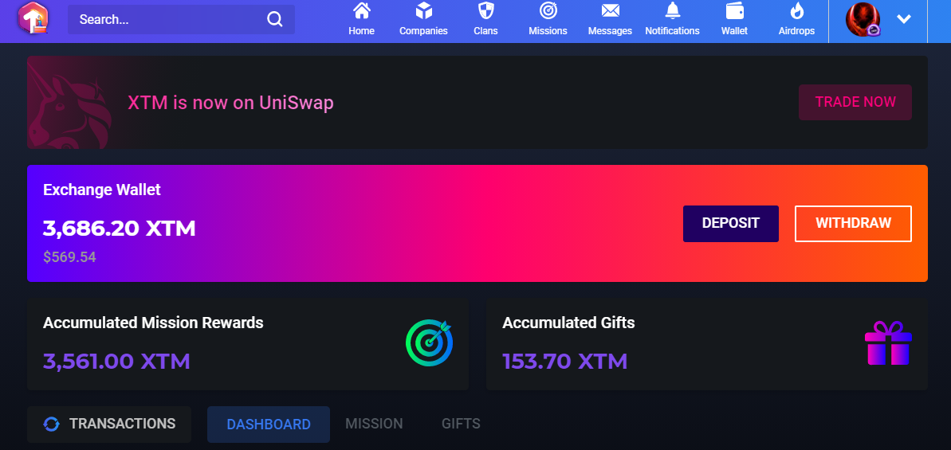
Task: Click 'XTM is now on UniSwap' text
Action: tap(230, 103)
